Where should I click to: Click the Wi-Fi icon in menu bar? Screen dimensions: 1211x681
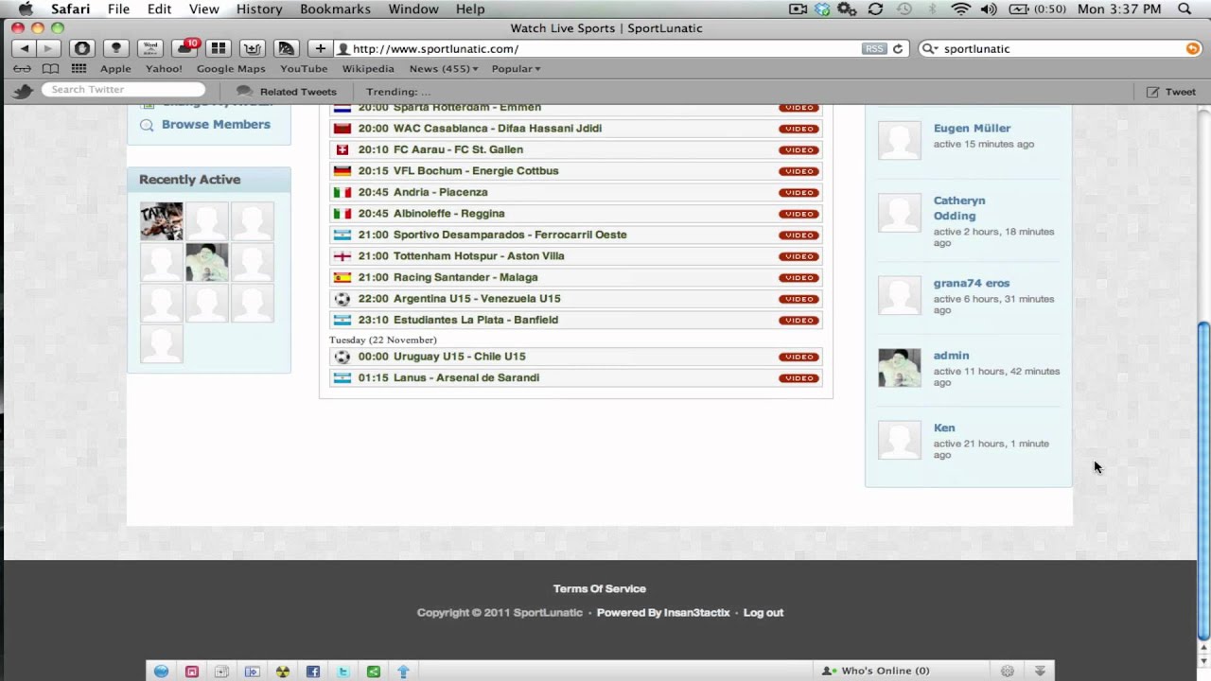[961, 9]
